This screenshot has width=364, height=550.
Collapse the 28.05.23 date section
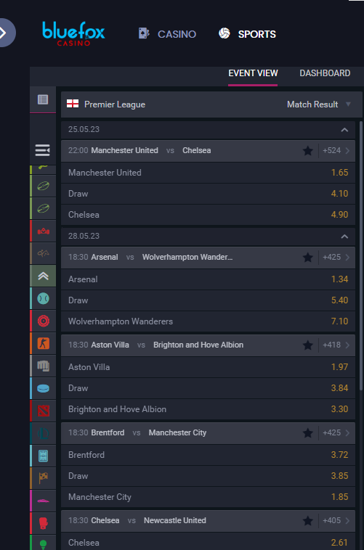(344, 237)
